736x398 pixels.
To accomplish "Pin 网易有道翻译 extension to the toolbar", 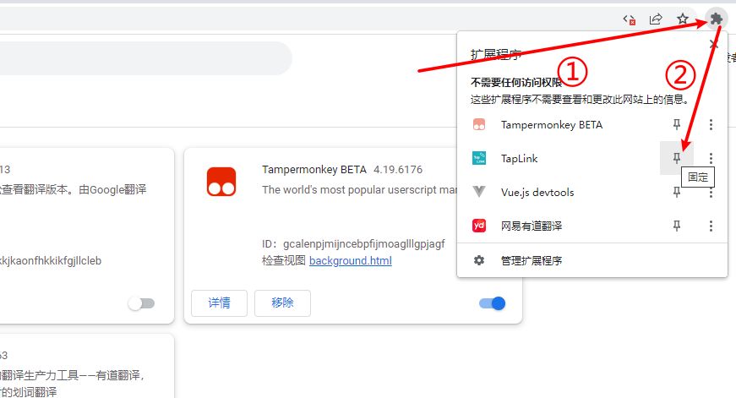I will point(676,226).
